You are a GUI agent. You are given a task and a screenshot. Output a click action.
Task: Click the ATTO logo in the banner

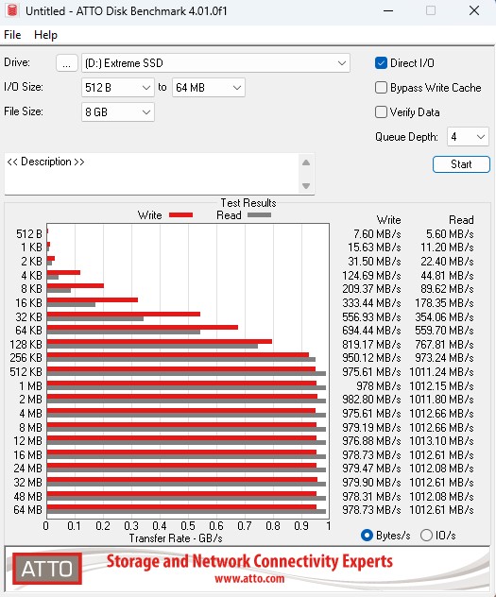pos(47,569)
